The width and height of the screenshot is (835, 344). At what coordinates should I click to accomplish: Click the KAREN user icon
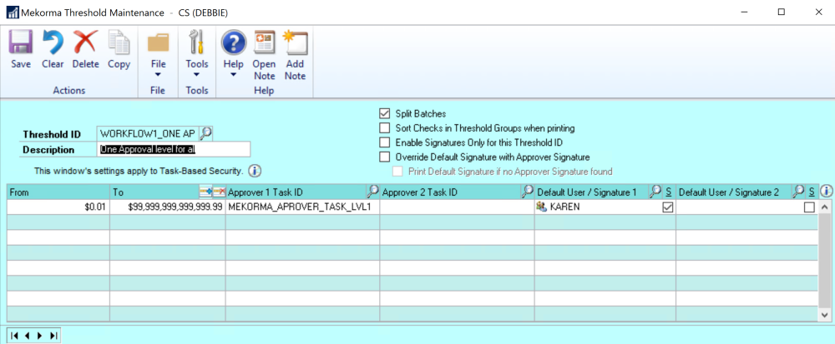tap(542, 207)
